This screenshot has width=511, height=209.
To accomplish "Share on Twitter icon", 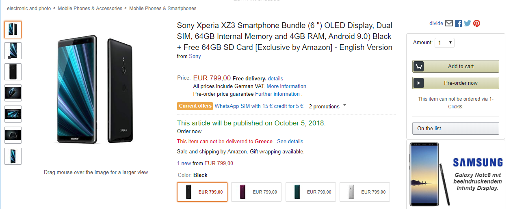I will (468, 24).
